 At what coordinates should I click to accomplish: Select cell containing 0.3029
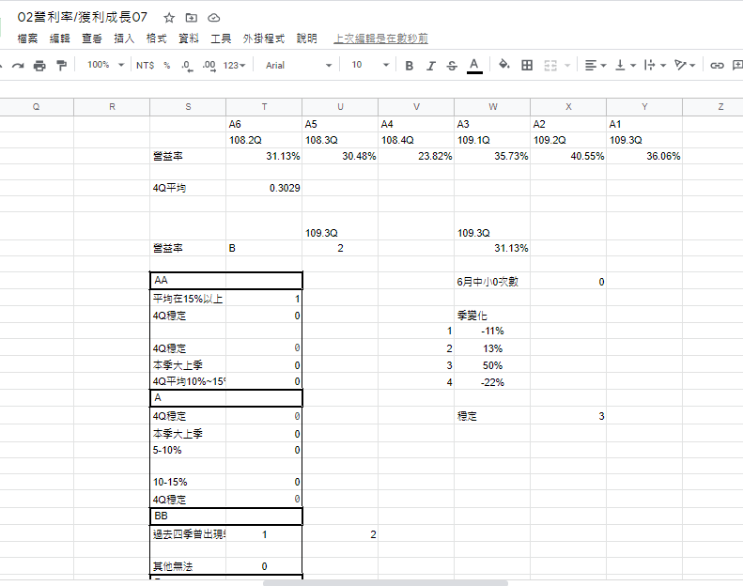point(264,189)
